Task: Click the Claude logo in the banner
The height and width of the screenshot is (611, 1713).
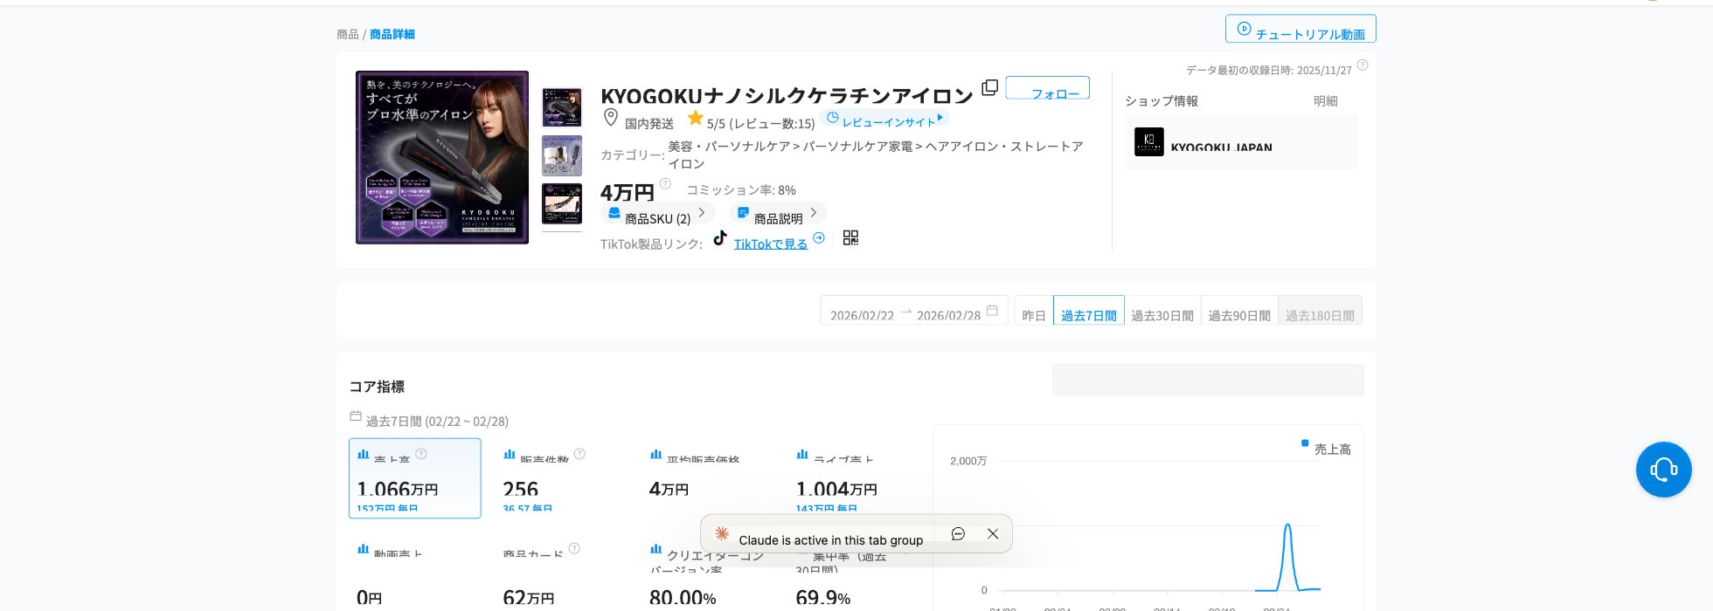Action: pyautogui.click(x=722, y=533)
